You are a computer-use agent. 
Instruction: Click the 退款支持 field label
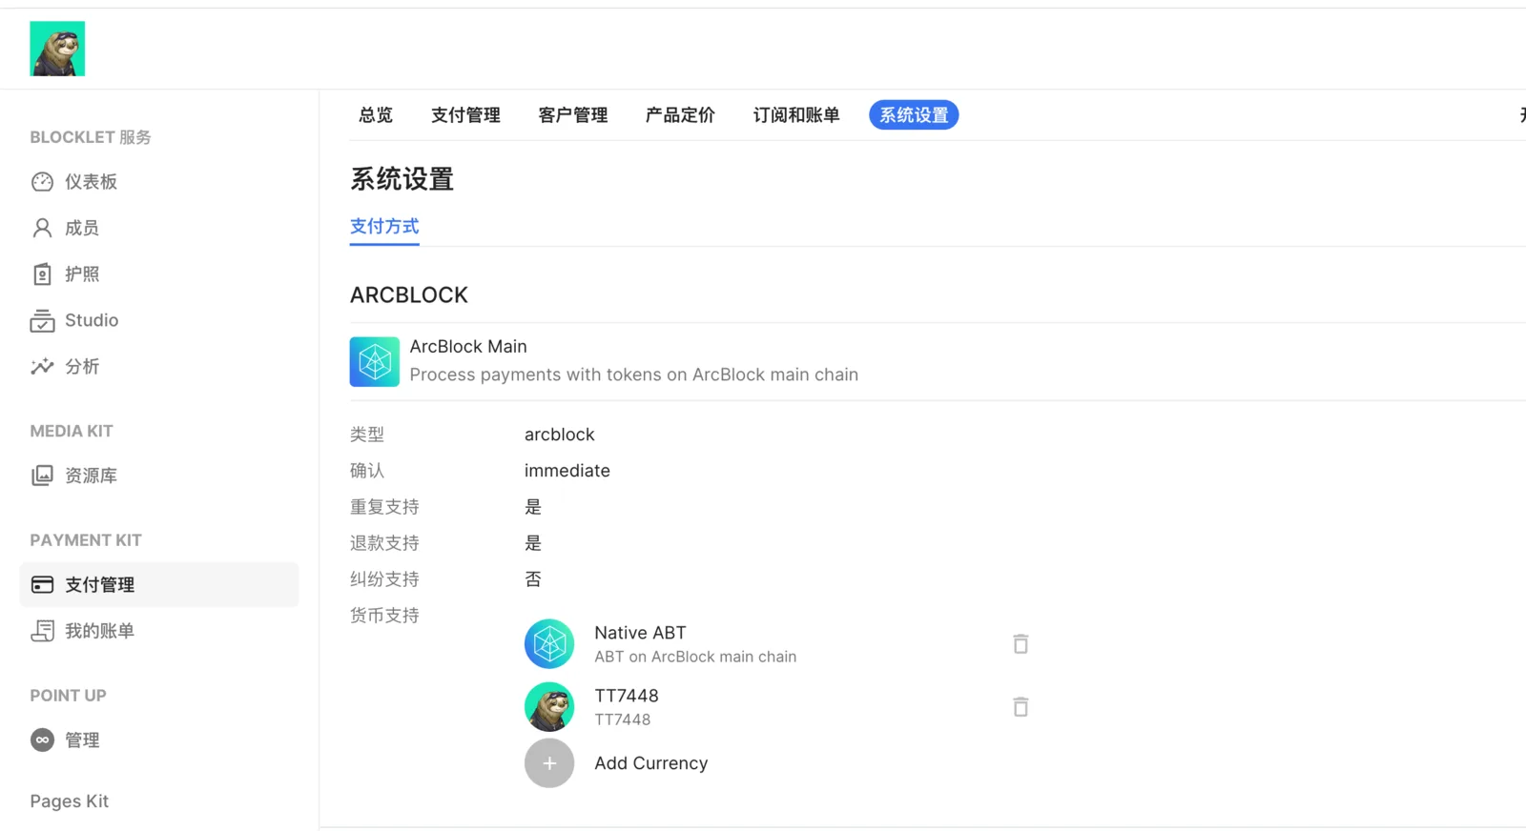(x=384, y=543)
